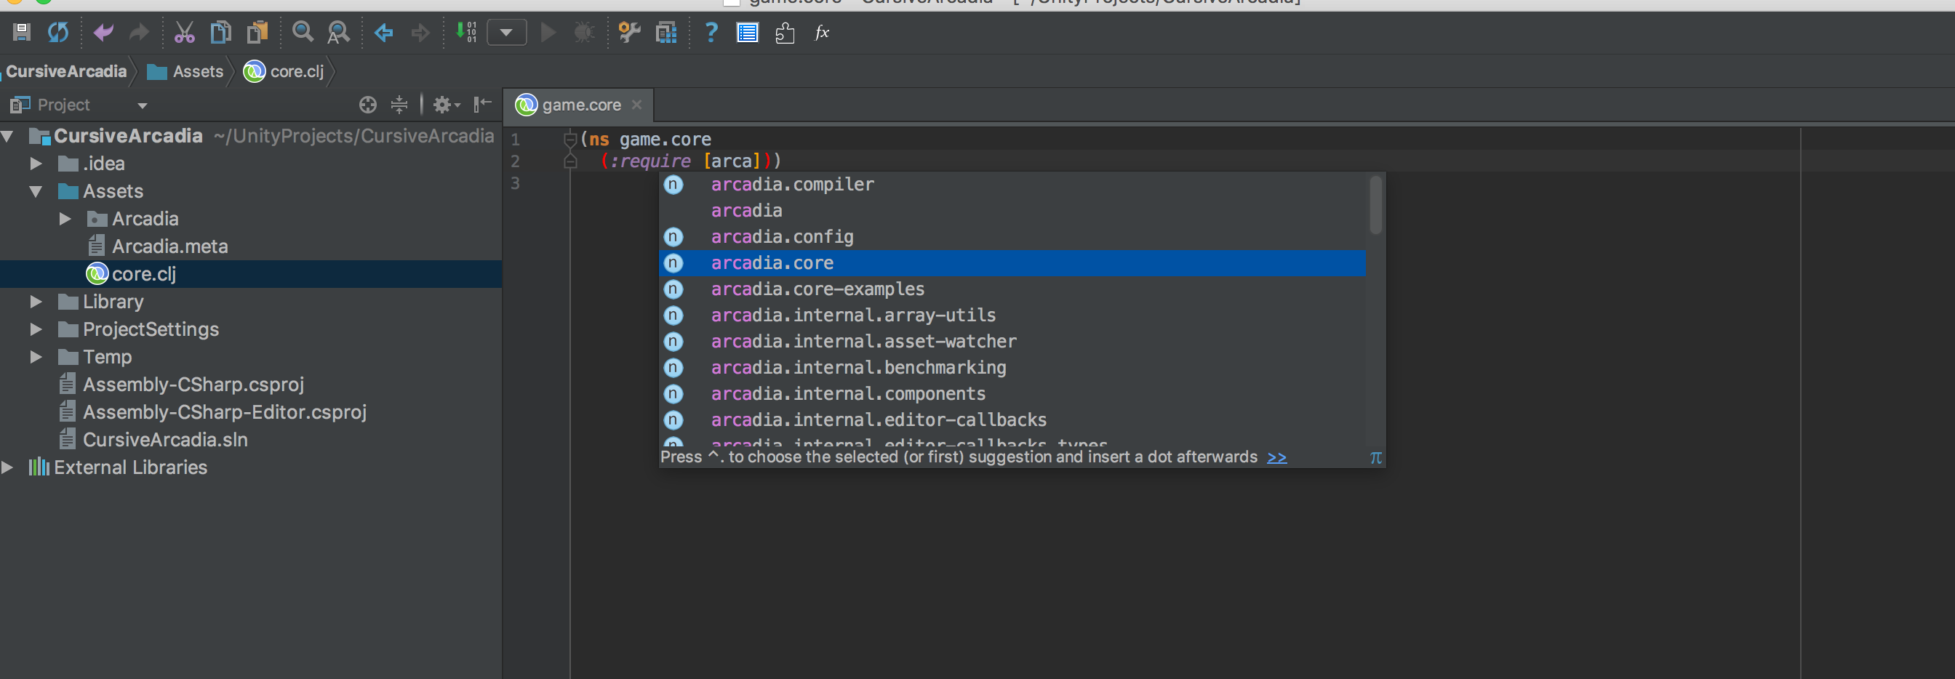Viewport: 1955px width, 679px height.
Task: Choose arcadia.internal.benchmarking suggestion
Action: [x=1012, y=367]
